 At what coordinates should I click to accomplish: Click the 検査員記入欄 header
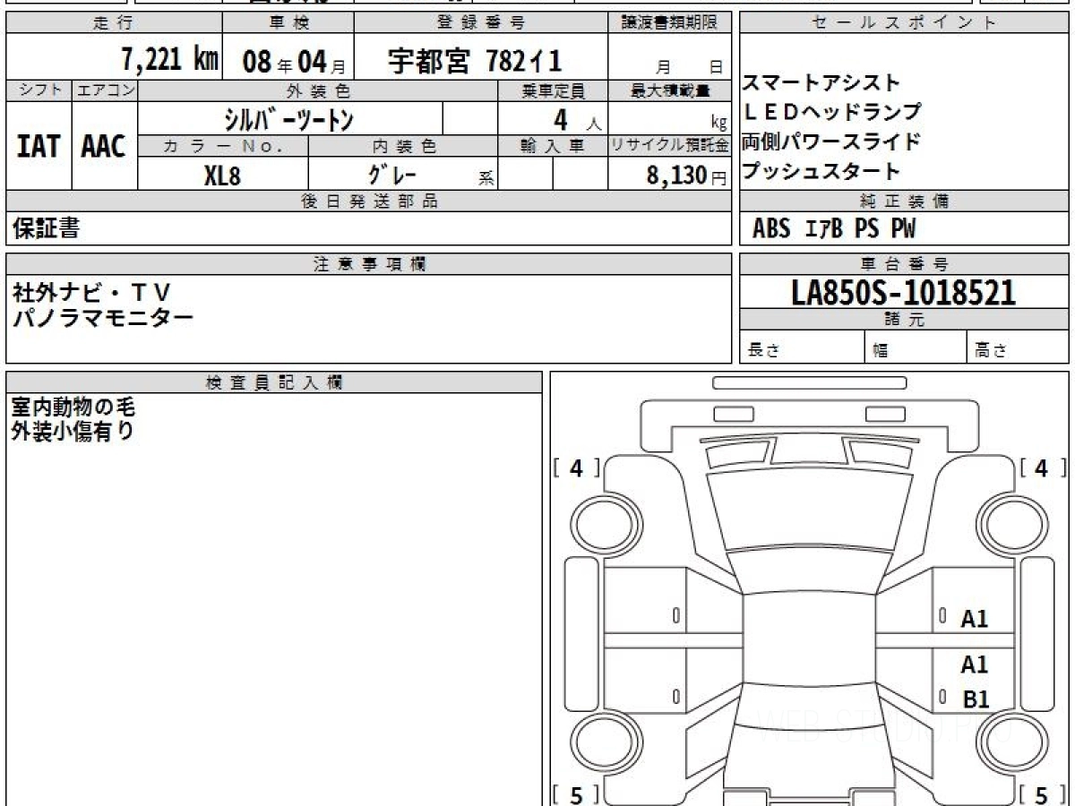(x=274, y=382)
